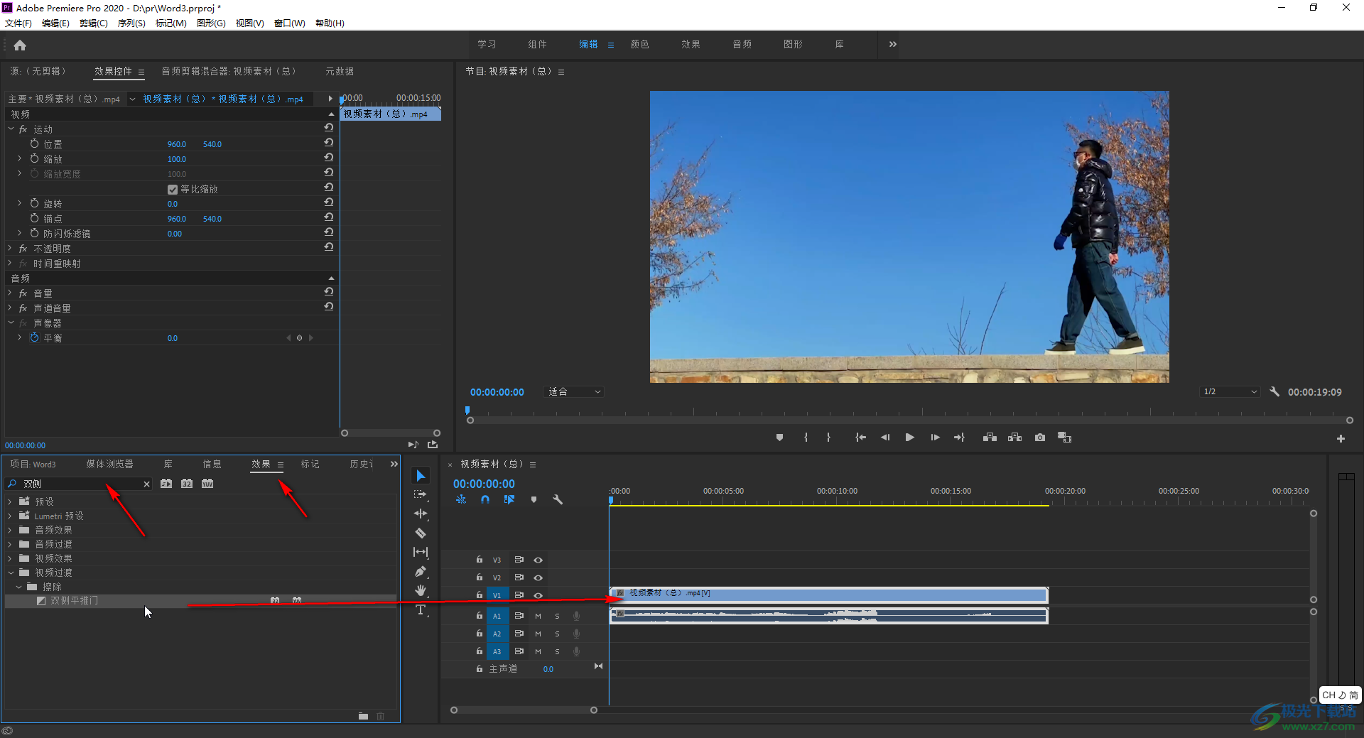Expand the Volume (音量) effect
The image size is (1364, 738).
click(x=10, y=293)
